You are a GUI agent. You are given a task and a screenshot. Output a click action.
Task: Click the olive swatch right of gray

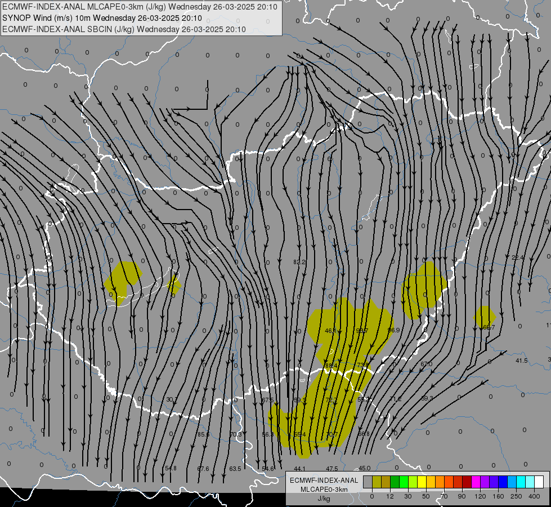coord(377,482)
